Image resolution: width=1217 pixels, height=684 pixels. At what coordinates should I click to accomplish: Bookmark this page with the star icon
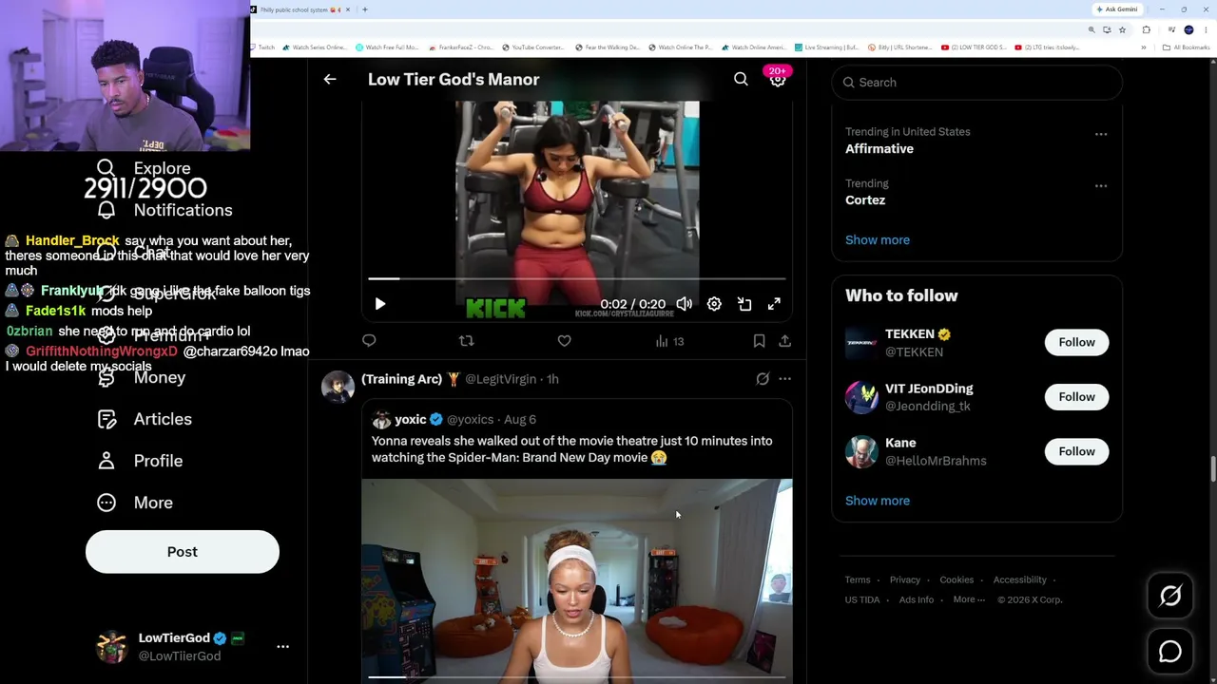pyautogui.click(x=1122, y=29)
